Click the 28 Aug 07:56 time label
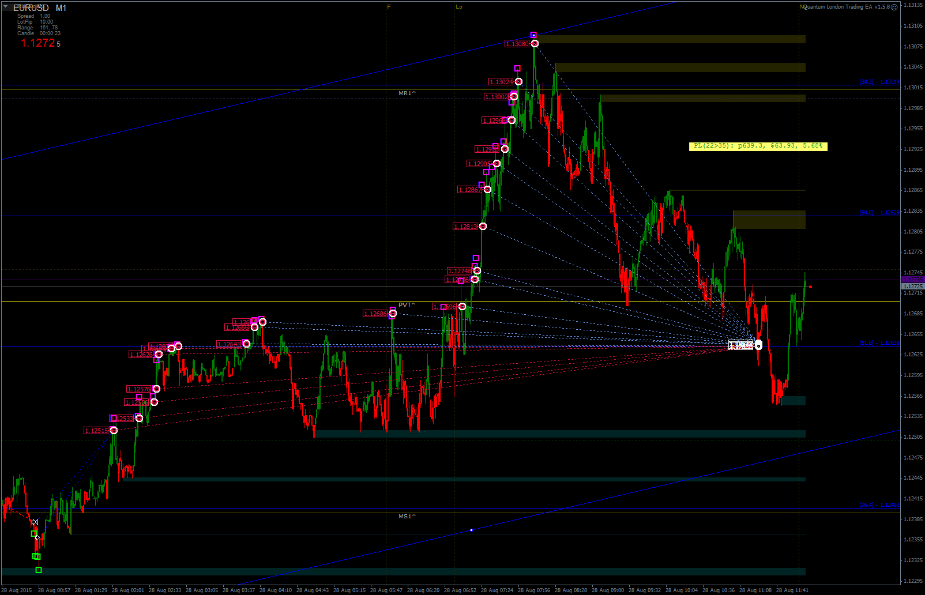Screen dimensions: 925x595 [534, 590]
